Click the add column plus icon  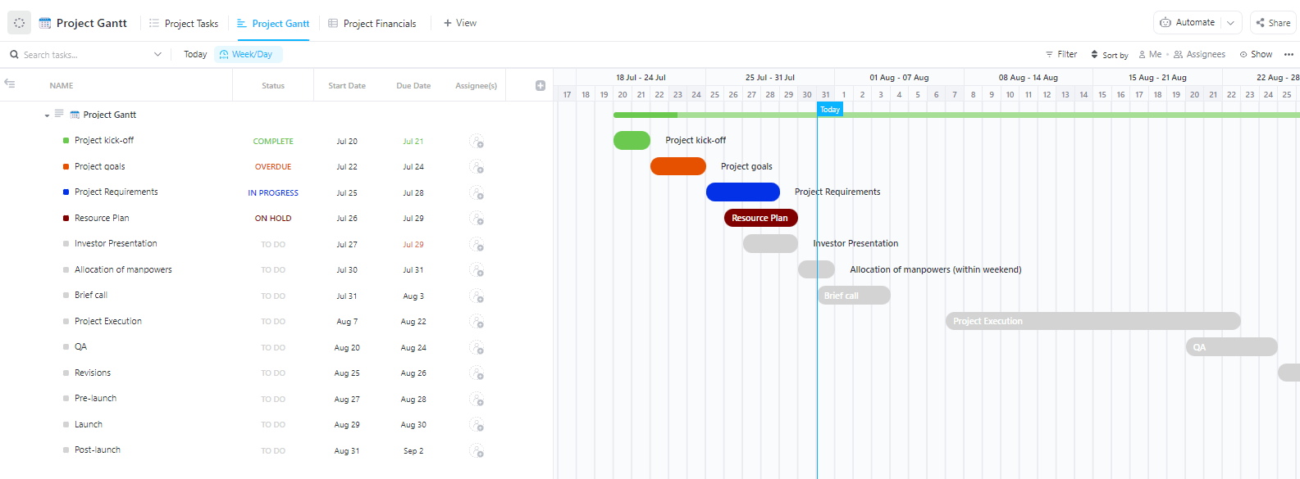point(541,85)
